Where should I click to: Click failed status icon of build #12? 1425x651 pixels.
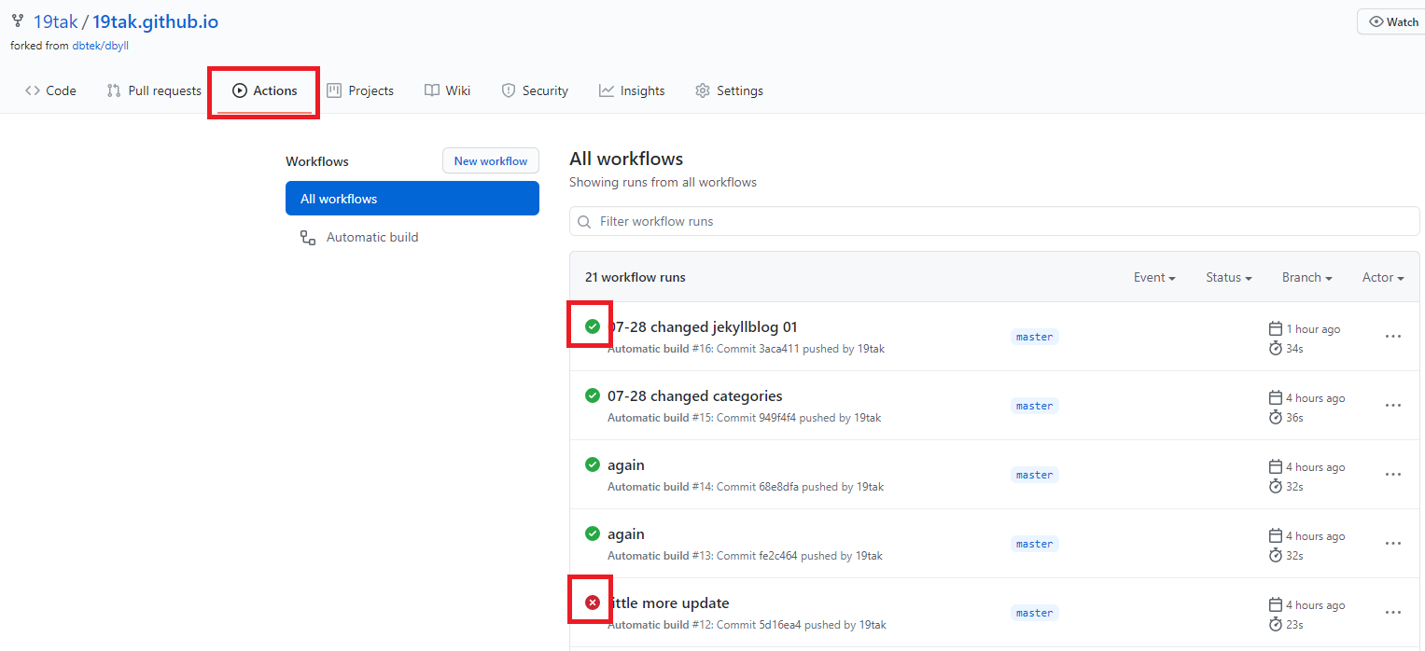pyautogui.click(x=592, y=603)
